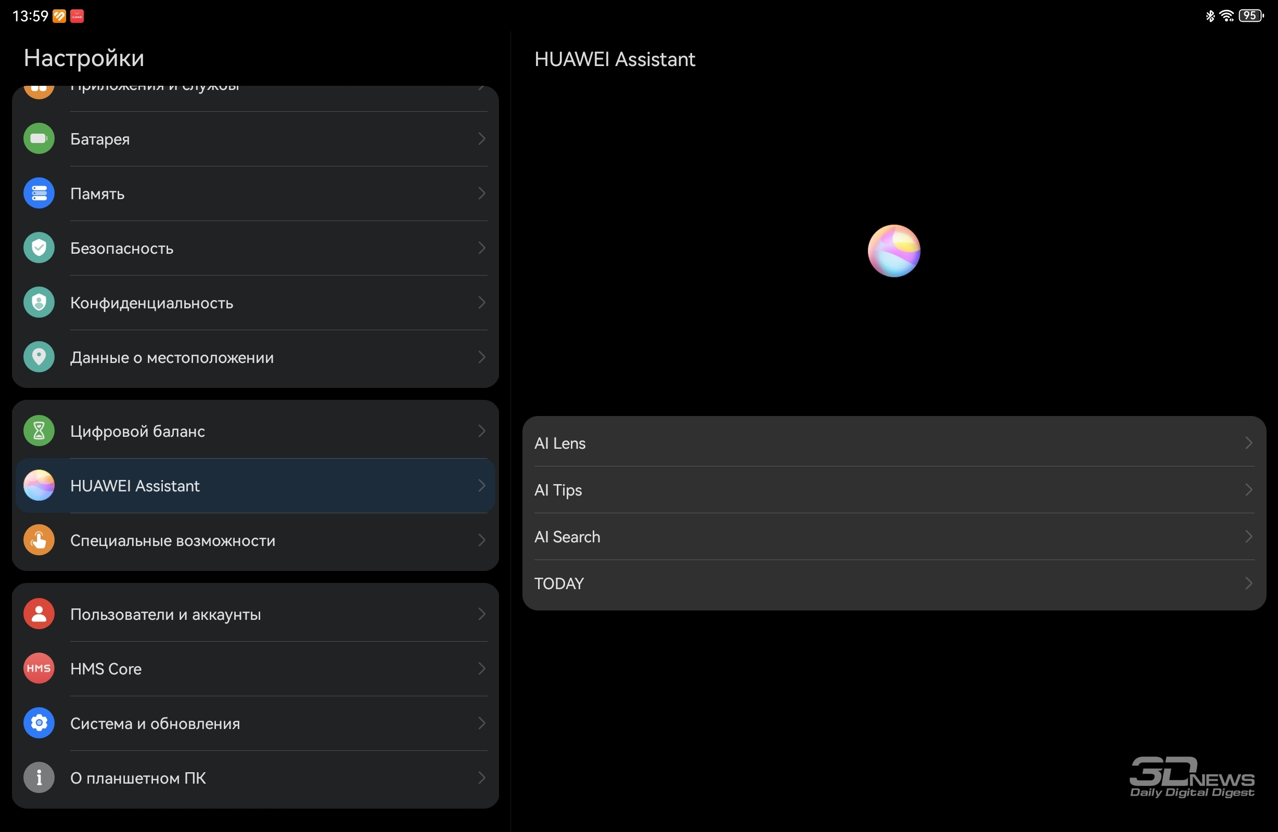Image resolution: width=1278 pixels, height=832 pixels.
Task: Tap the grey info icon
Action: click(x=39, y=778)
